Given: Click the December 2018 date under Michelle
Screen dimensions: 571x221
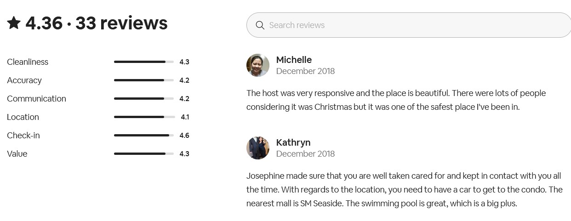Looking at the screenshot, I should pyautogui.click(x=305, y=71).
